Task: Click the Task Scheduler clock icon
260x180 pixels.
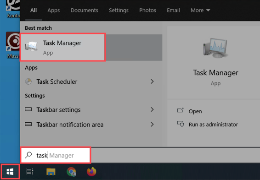Action: 28,82
